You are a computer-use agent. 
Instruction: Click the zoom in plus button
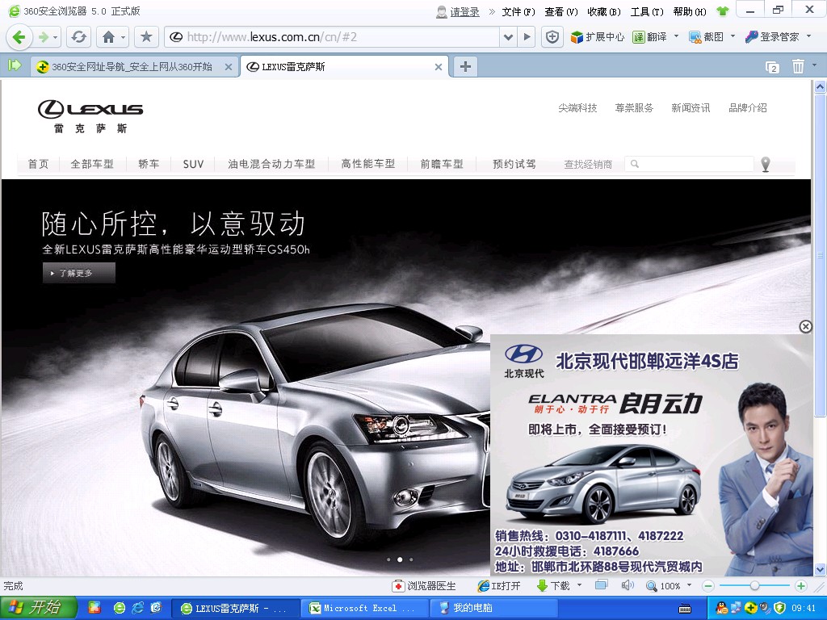tap(800, 586)
